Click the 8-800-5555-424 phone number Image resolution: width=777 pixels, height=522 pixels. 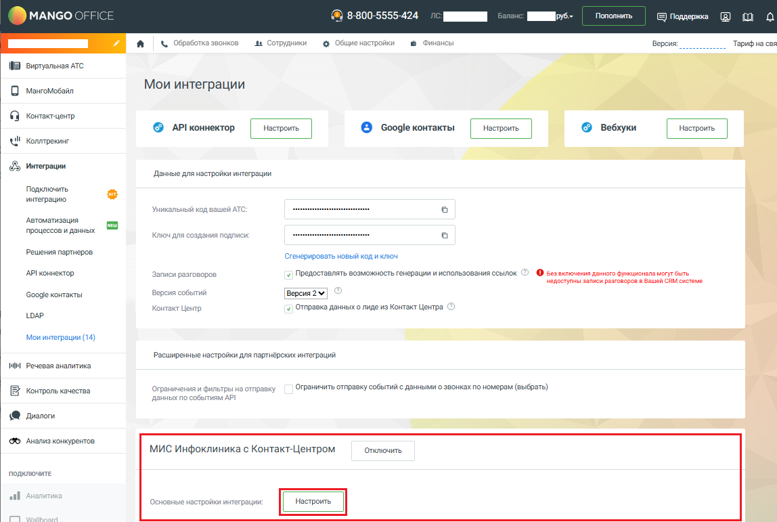coord(382,16)
